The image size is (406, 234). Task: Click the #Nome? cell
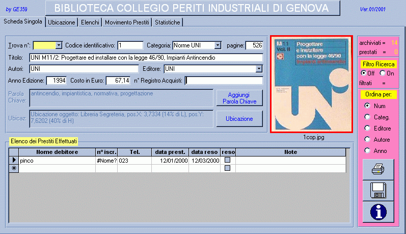pyautogui.click(x=106, y=161)
